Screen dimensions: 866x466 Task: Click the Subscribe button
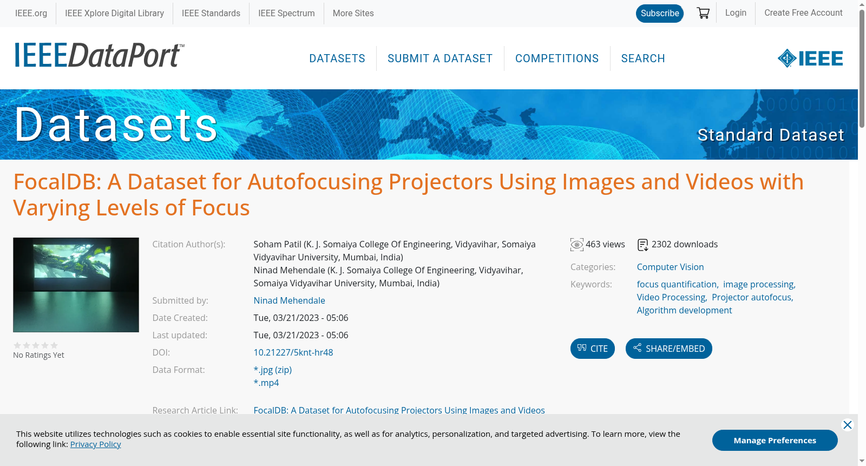click(x=660, y=14)
